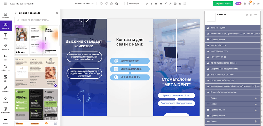Open the Объекты sidebar section
The width and height of the screenshot is (263, 126).
6,47
